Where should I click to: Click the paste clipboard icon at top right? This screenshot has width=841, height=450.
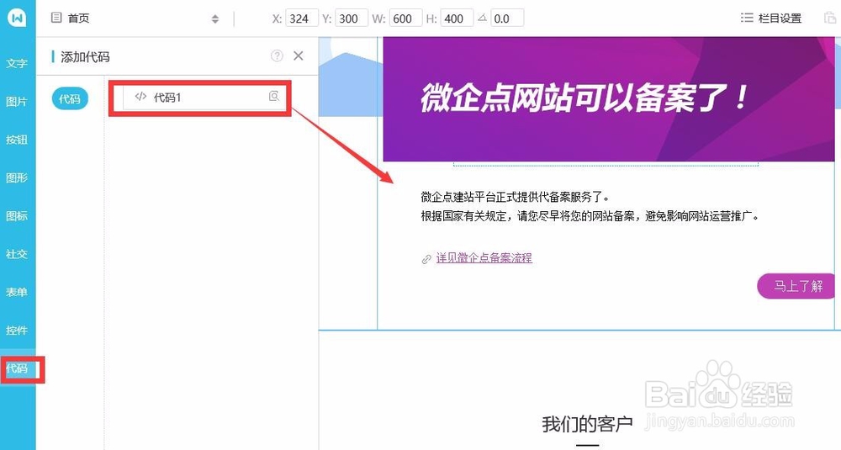[830, 19]
